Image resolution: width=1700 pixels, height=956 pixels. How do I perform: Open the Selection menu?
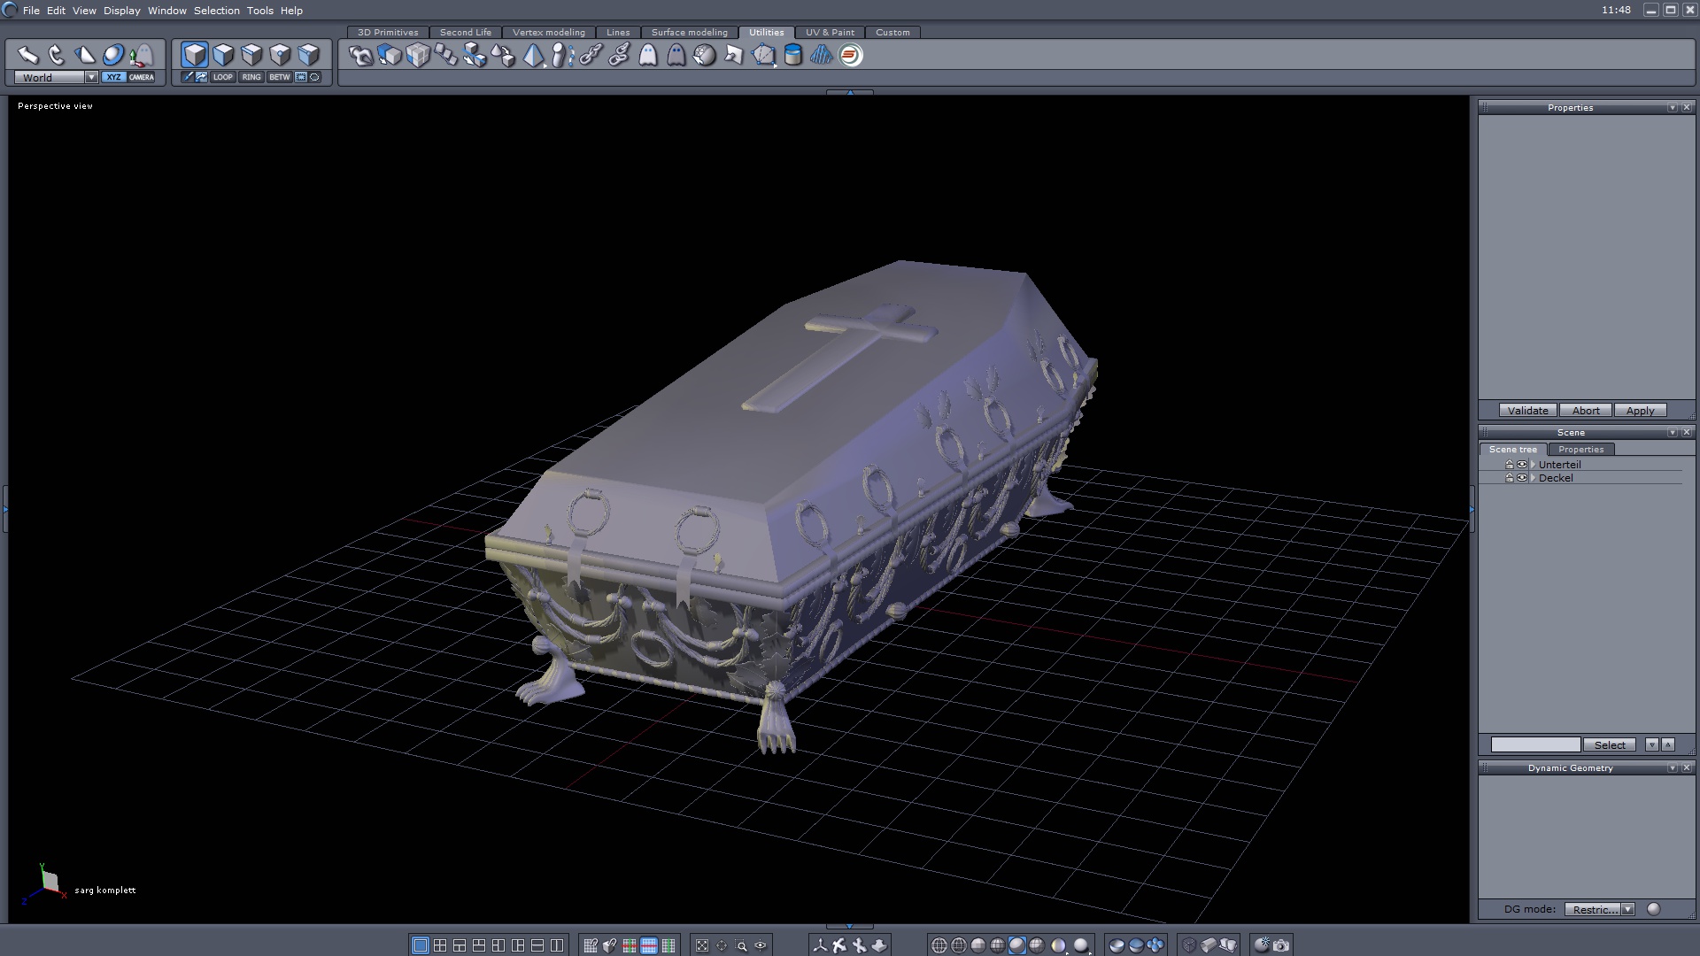(x=216, y=11)
